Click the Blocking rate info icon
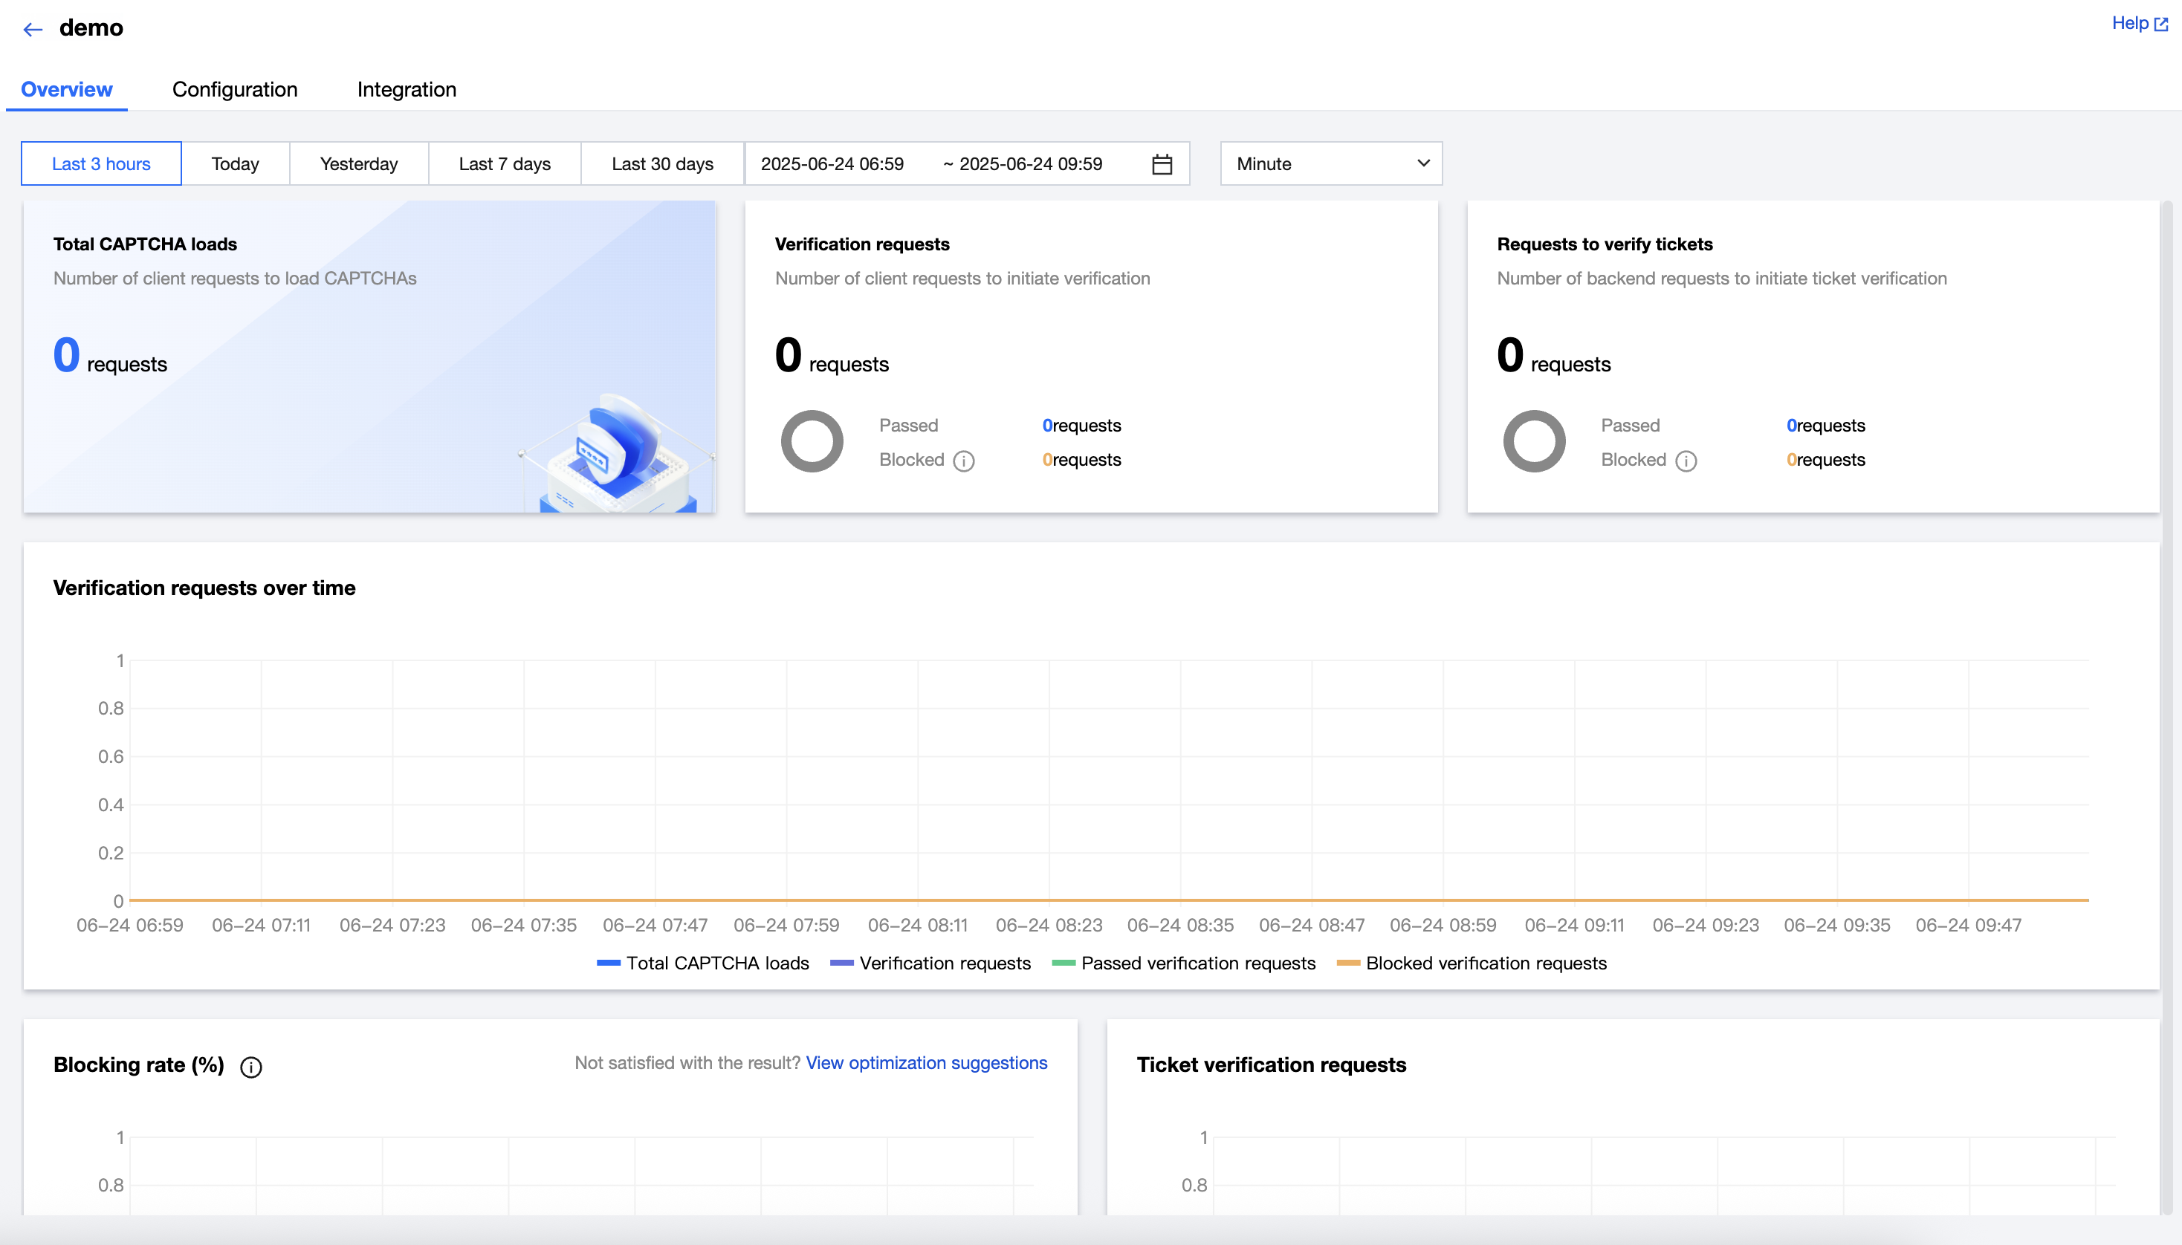The width and height of the screenshot is (2182, 1245). [250, 1066]
